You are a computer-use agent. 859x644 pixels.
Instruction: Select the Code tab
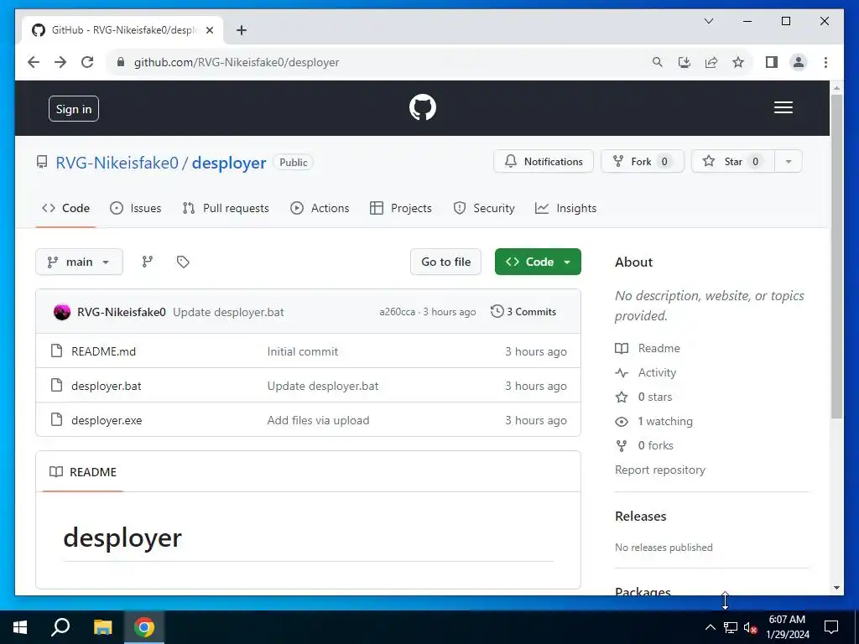pyautogui.click(x=65, y=208)
